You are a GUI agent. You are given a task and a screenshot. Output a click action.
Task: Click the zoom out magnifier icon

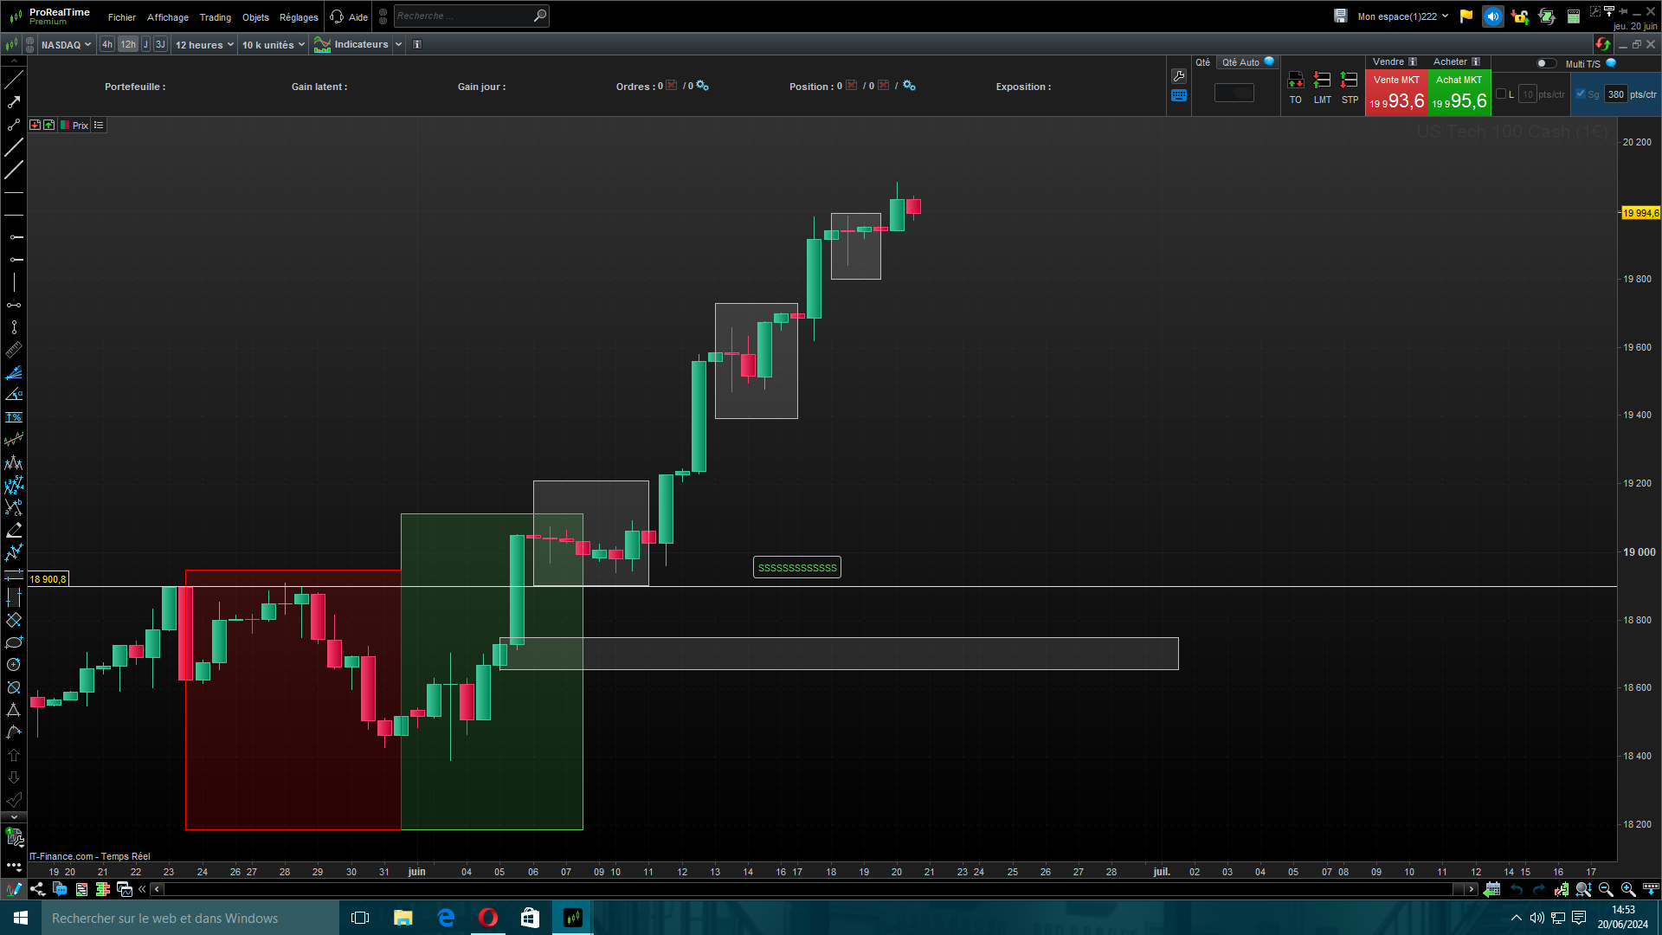pyautogui.click(x=1606, y=889)
